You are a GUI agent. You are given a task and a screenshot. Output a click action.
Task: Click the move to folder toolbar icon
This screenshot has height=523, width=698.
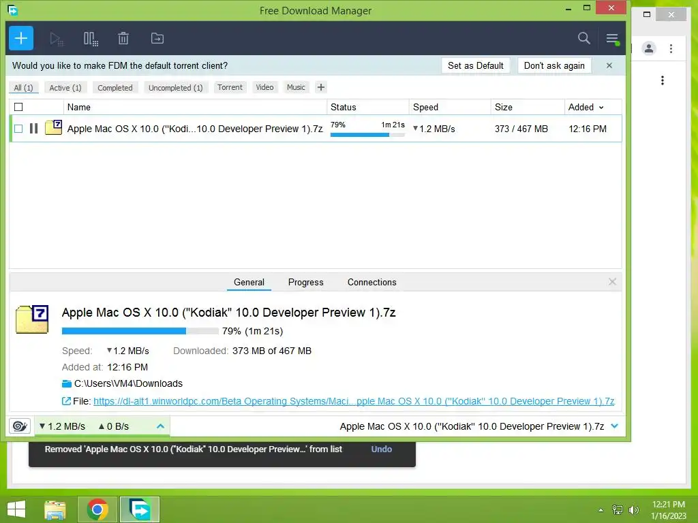157,39
